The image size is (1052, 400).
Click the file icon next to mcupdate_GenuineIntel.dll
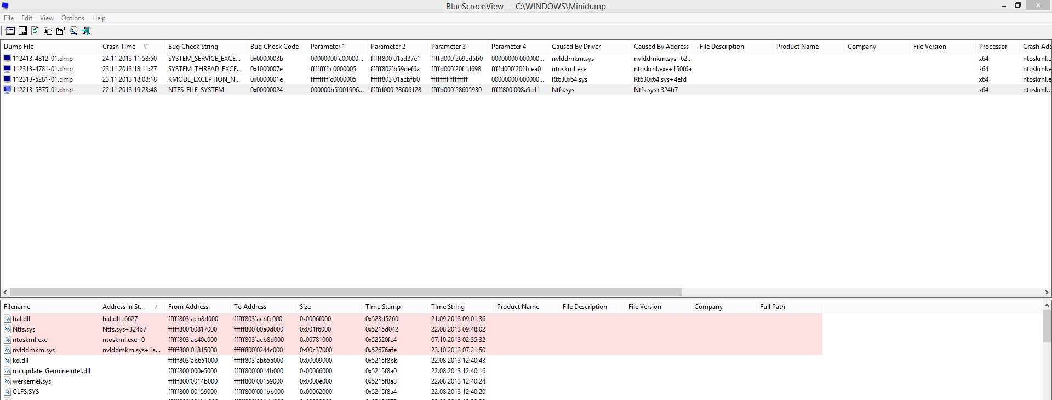click(7, 370)
